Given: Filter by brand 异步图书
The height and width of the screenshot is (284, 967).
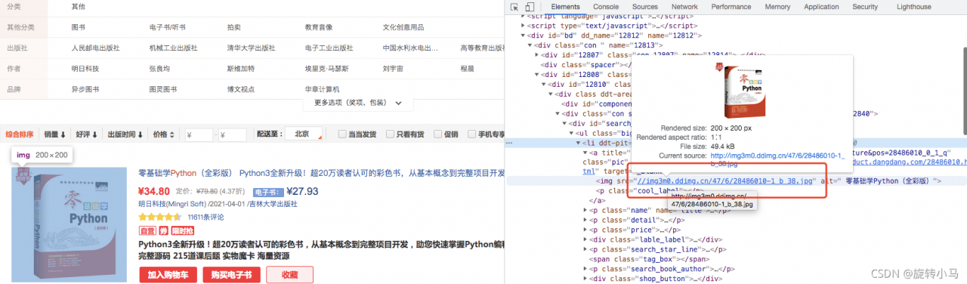Looking at the screenshot, I should click(85, 89).
